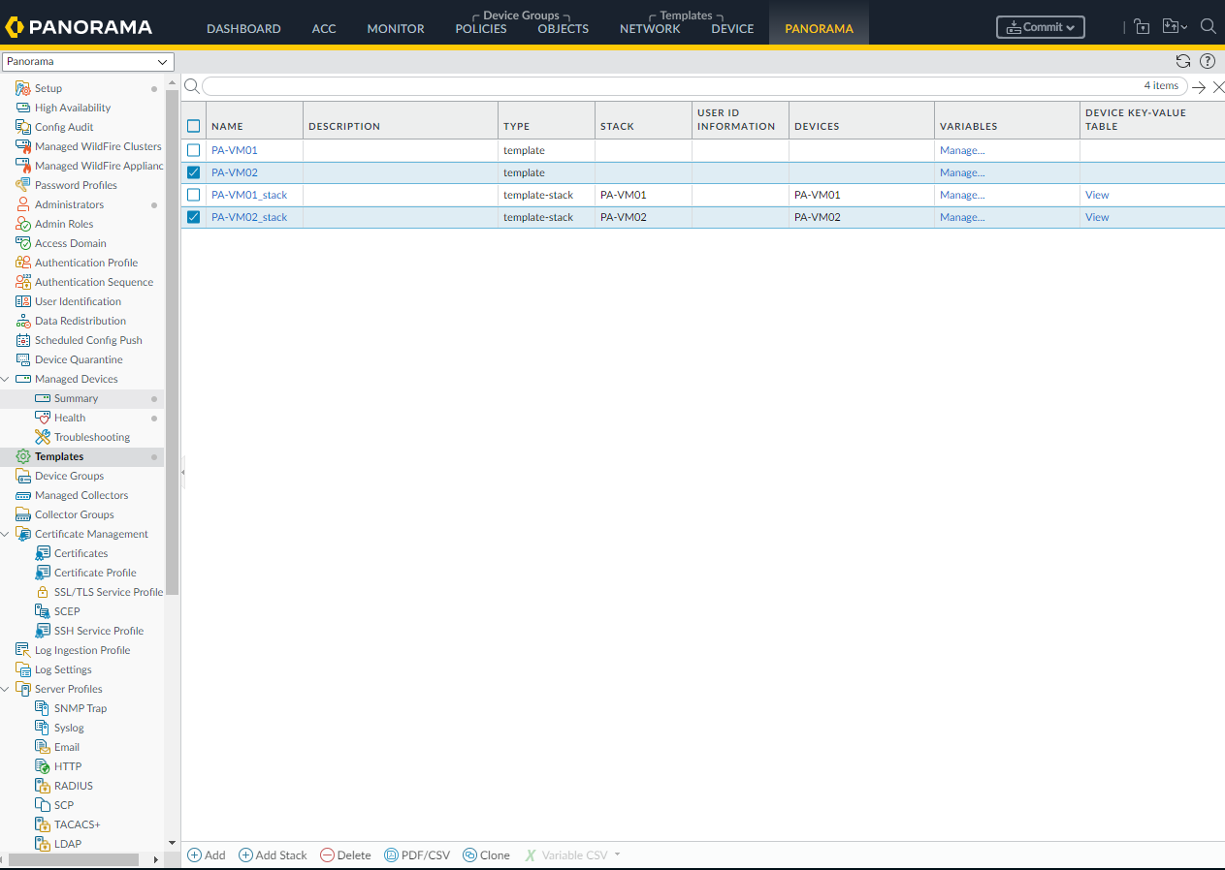Click the lock icon beside Commit
This screenshot has width=1225, height=870.
point(1142,27)
